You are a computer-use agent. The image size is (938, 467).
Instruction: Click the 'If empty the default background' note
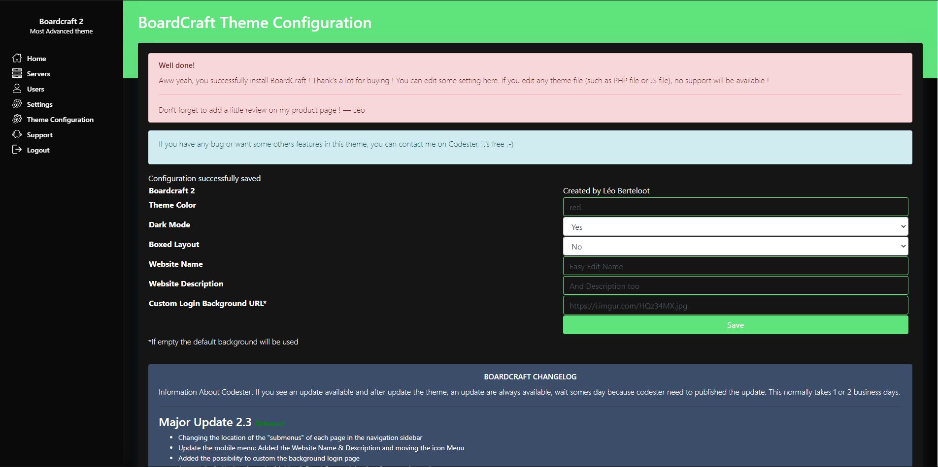223,342
